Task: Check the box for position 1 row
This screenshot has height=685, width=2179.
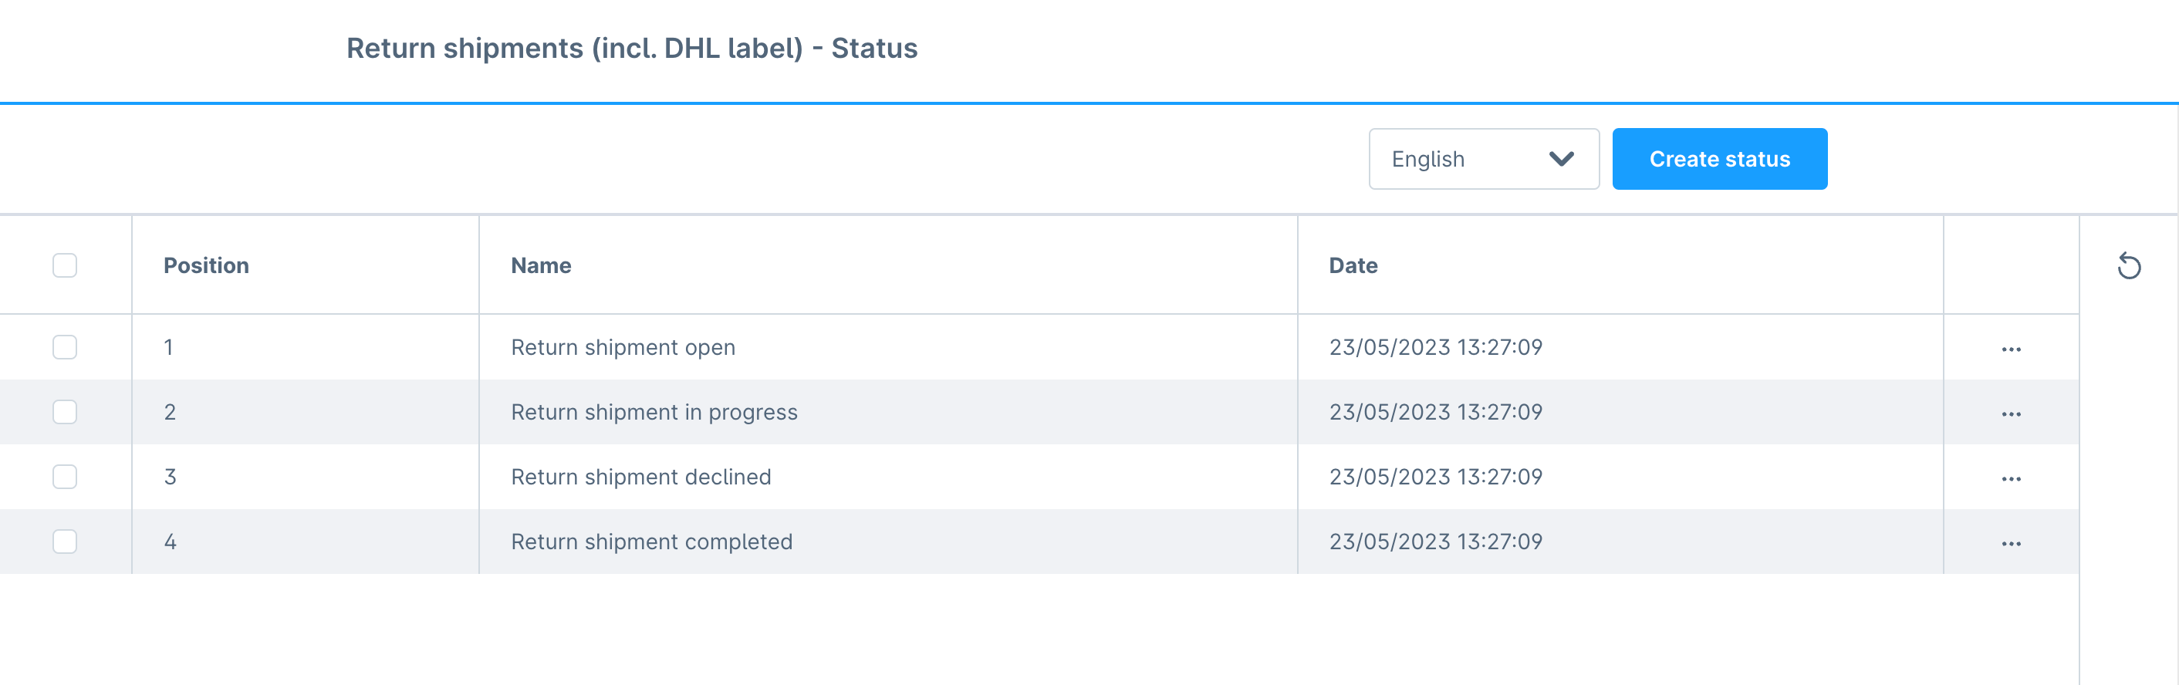Action: point(64,346)
